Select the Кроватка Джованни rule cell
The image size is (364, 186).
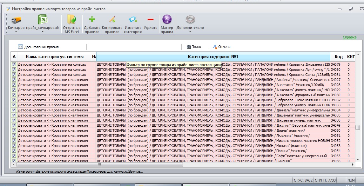click(x=213, y=64)
